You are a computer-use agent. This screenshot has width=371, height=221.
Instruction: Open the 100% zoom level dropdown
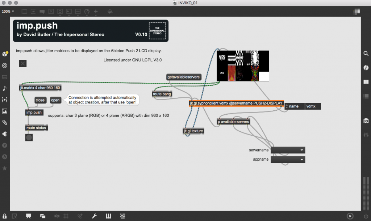8,11
